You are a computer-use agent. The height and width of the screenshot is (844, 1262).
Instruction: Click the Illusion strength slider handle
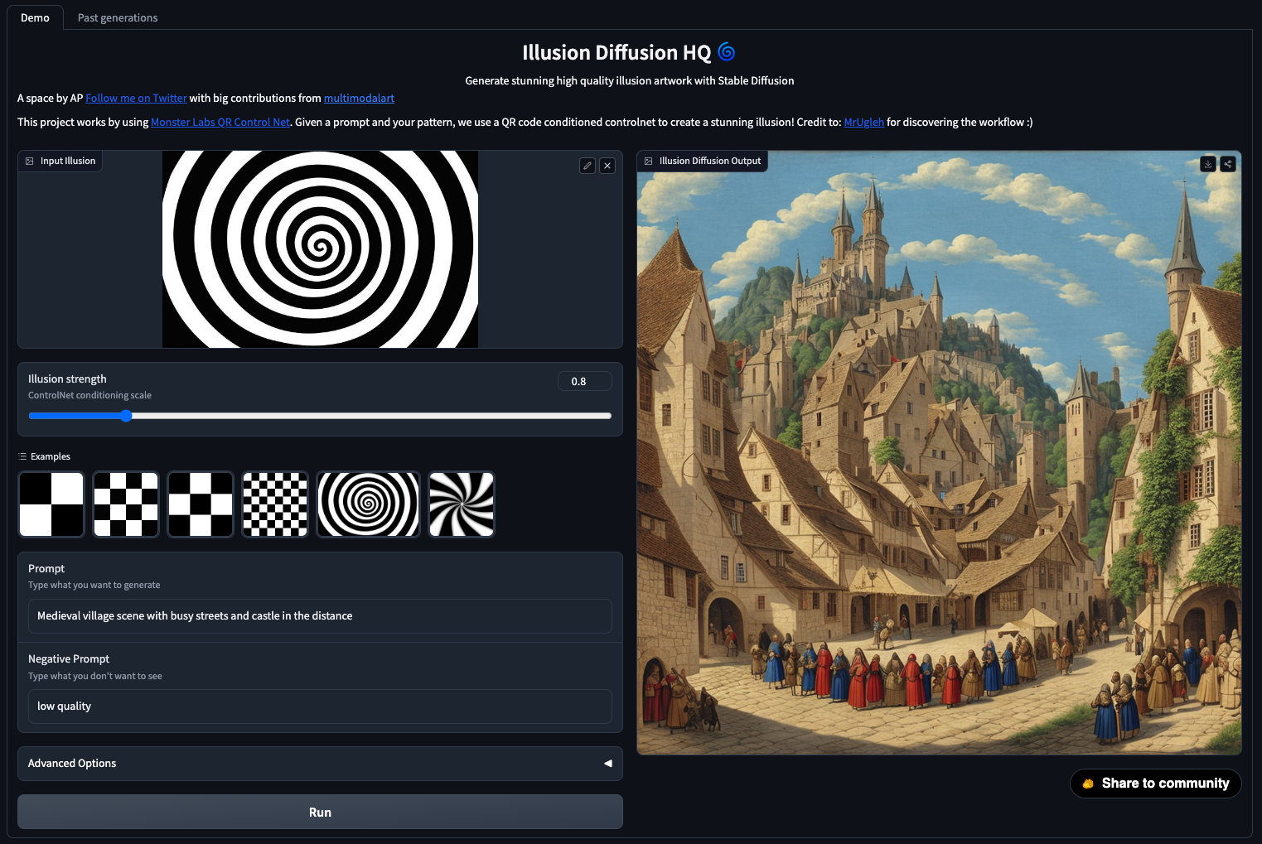pyautogui.click(x=126, y=416)
